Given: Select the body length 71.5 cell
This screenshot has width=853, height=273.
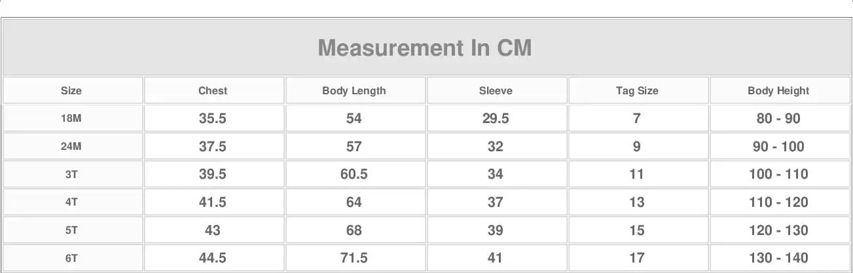Looking at the screenshot, I should tap(354, 258).
